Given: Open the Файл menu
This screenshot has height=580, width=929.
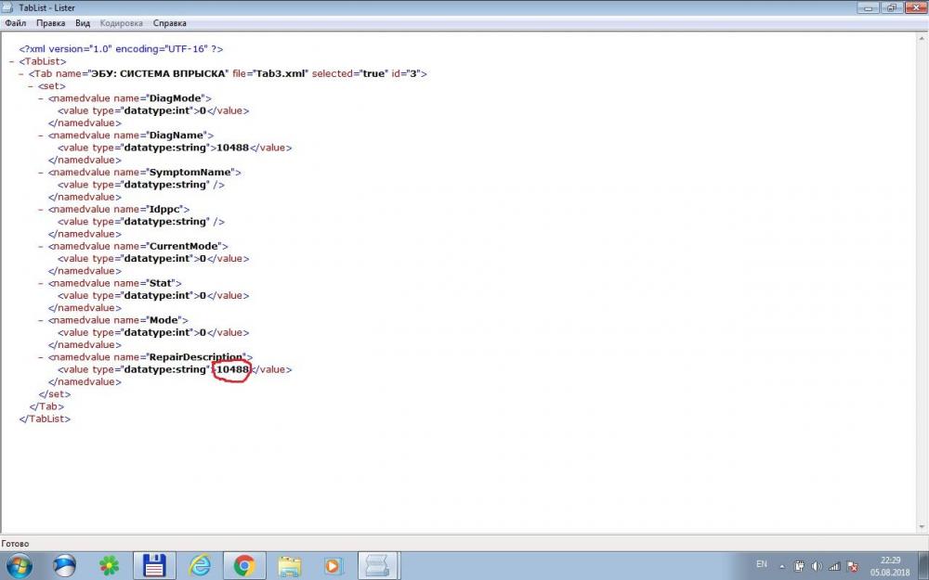Looking at the screenshot, I should [x=16, y=23].
